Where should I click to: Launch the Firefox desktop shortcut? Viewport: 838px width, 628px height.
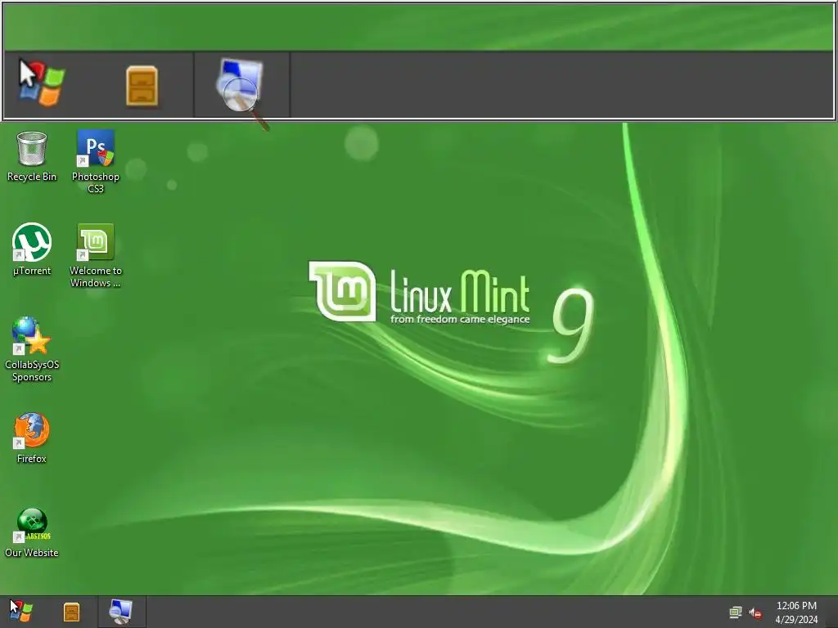32,437
